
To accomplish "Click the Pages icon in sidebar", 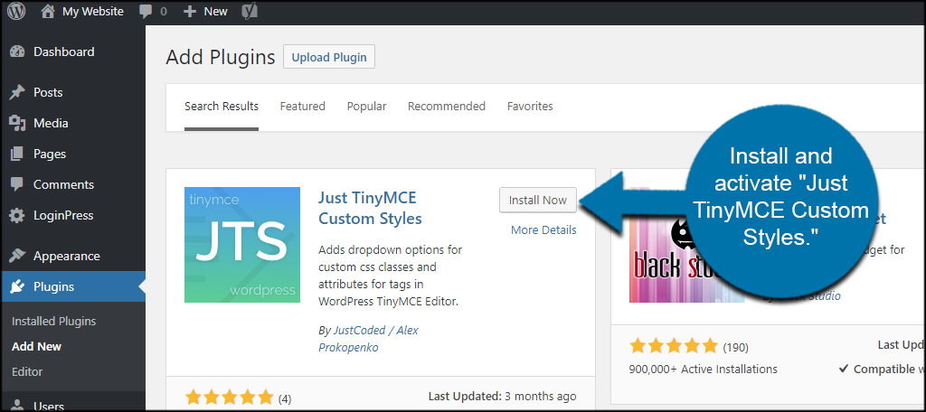I will (x=17, y=154).
